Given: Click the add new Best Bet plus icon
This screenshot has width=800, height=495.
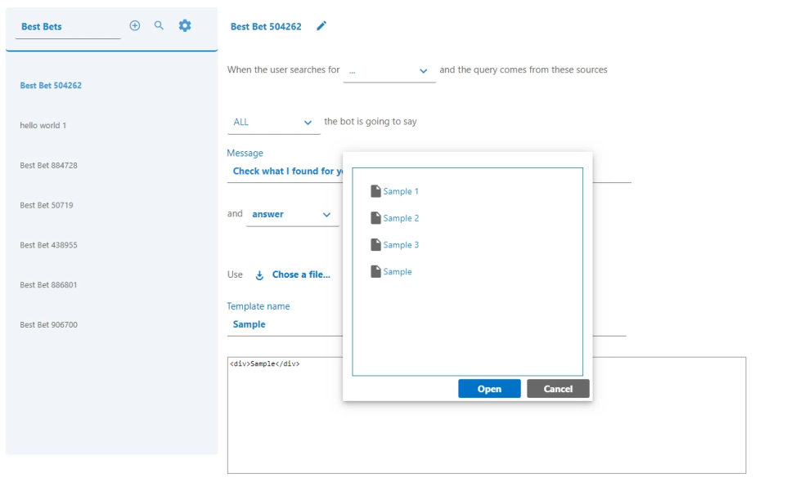Looking at the screenshot, I should click(x=135, y=26).
